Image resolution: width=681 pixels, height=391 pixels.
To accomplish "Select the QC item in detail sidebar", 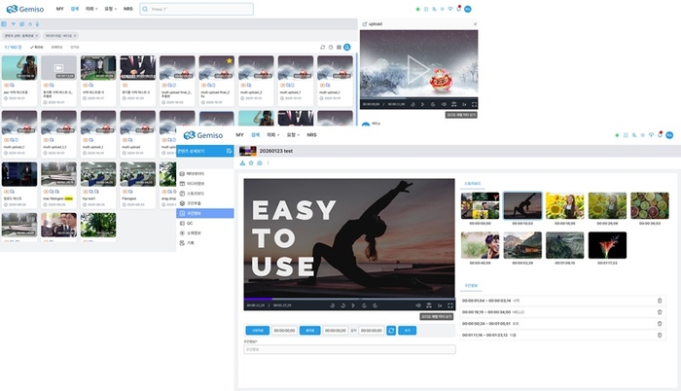I will [191, 223].
